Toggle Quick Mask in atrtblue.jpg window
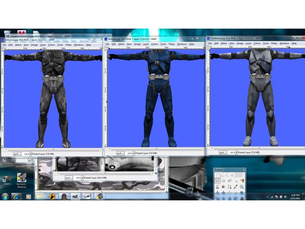Image resolution: width=305 pixels, height=229 pixels. pos(106,149)
